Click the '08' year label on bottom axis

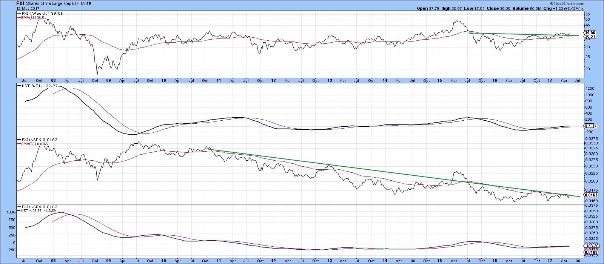(53, 260)
